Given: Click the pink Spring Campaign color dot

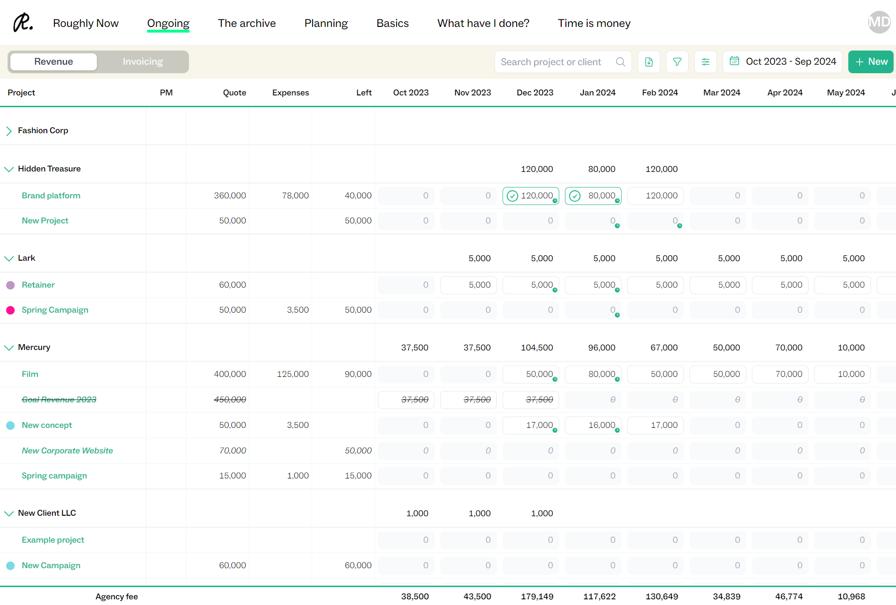Looking at the screenshot, I should pyautogui.click(x=10, y=310).
